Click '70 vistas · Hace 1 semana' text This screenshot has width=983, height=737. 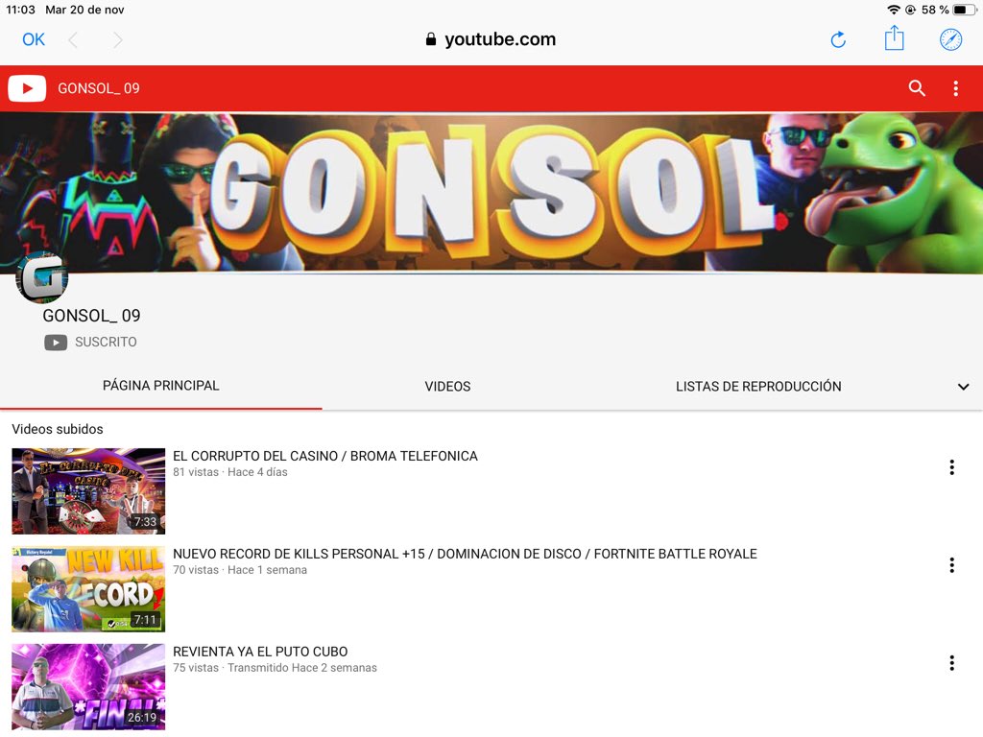click(240, 570)
